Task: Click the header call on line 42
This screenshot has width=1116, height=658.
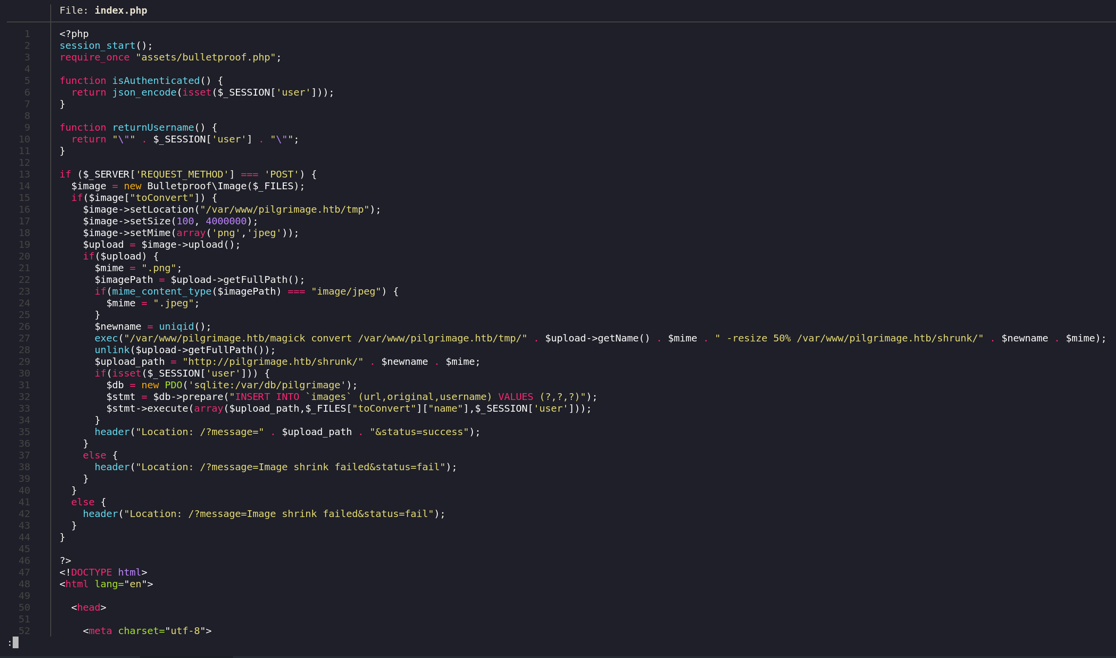Action: coord(100,514)
